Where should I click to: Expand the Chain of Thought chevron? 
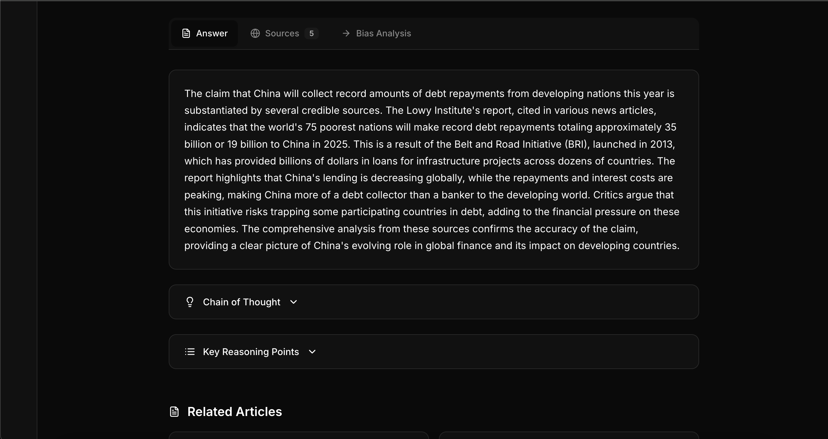293,302
